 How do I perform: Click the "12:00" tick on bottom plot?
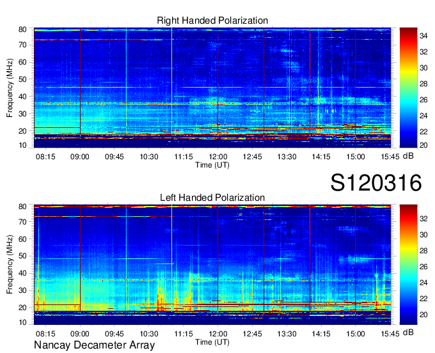[x=217, y=334]
